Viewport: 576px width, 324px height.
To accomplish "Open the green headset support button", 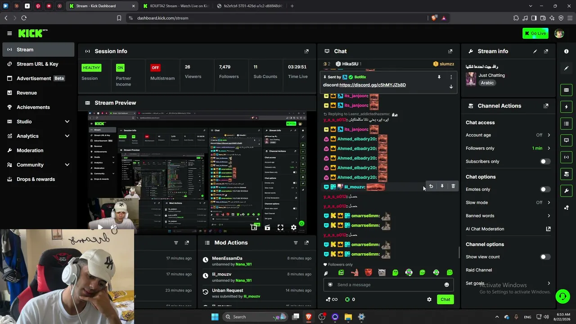I will pyautogui.click(x=562, y=296).
